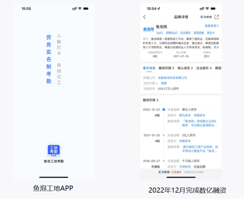This screenshot has width=244, height=199.
Task: Expand the 更多 tags dropdown
Action: (210, 33)
